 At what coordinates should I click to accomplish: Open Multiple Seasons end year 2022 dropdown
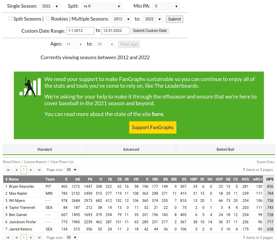(x=153, y=19)
